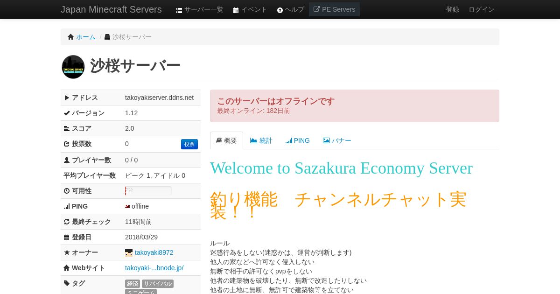Click the signal icon beside PING label

tap(67, 206)
